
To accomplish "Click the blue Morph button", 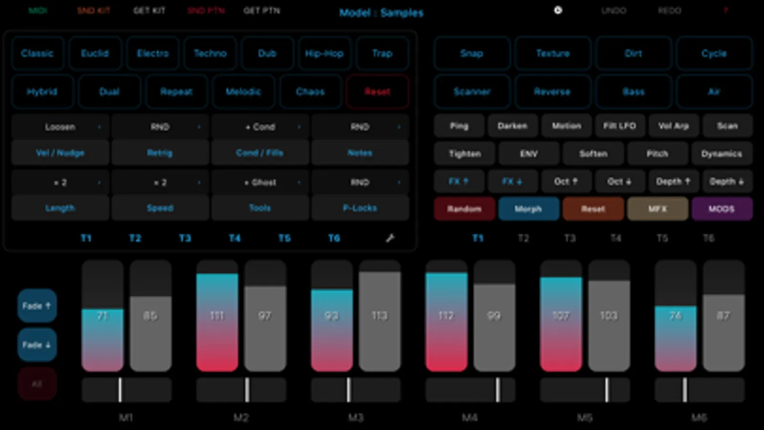I will tap(528, 209).
